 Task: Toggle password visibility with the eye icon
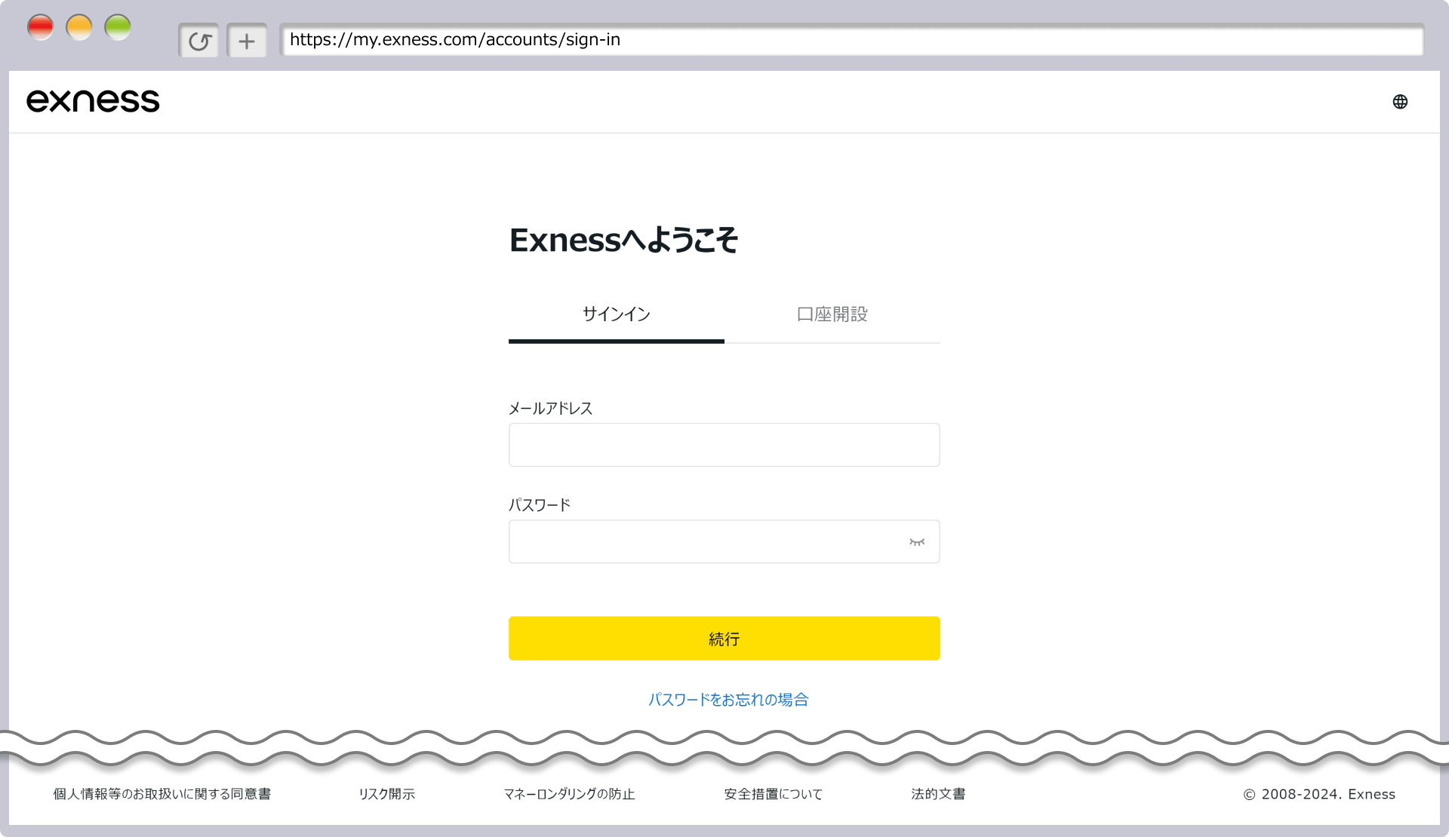pos(917,542)
